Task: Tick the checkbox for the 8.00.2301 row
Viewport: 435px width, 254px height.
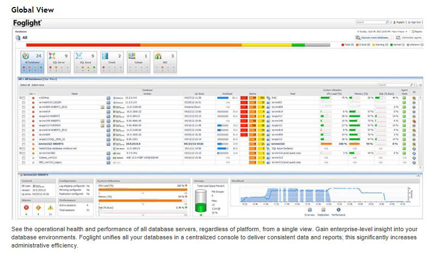Action: pyautogui.click(x=23, y=140)
